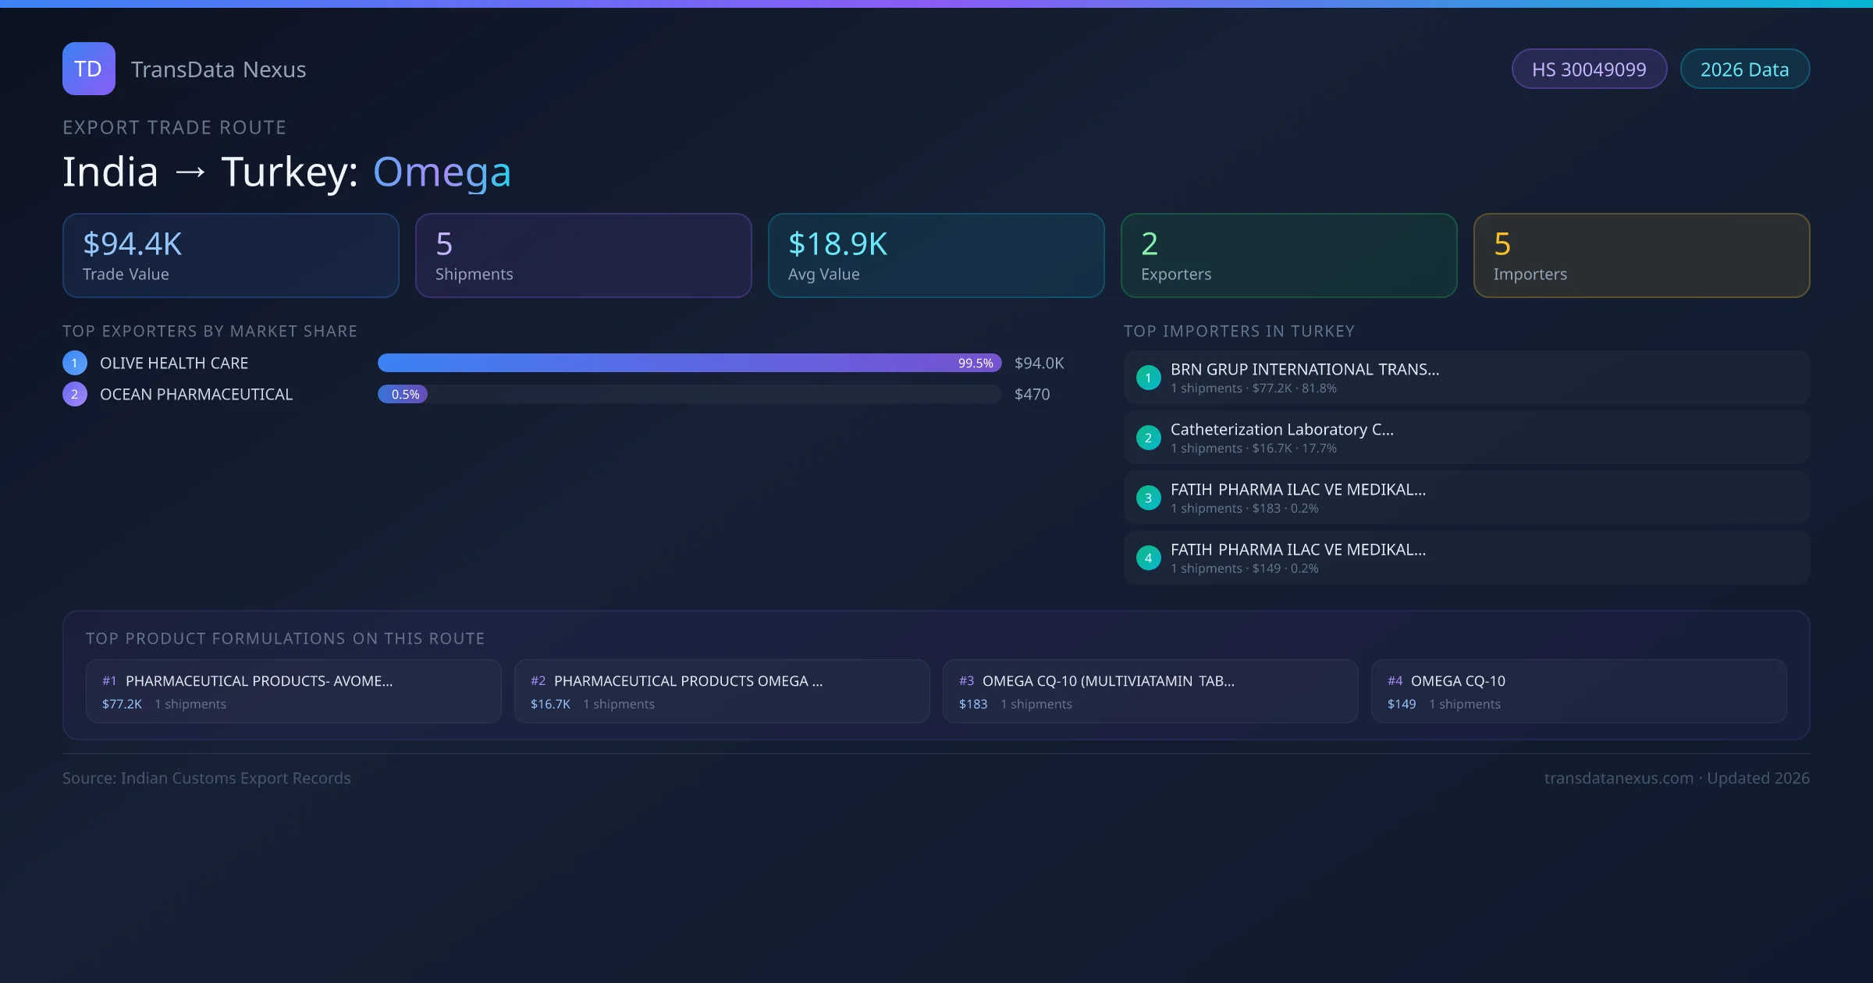Open the Shipments stat card
The width and height of the screenshot is (1873, 983).
[x=583, y=256]
